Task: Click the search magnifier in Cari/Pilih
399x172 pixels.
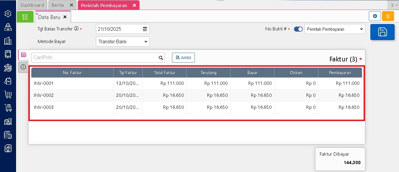Action: 161,58
